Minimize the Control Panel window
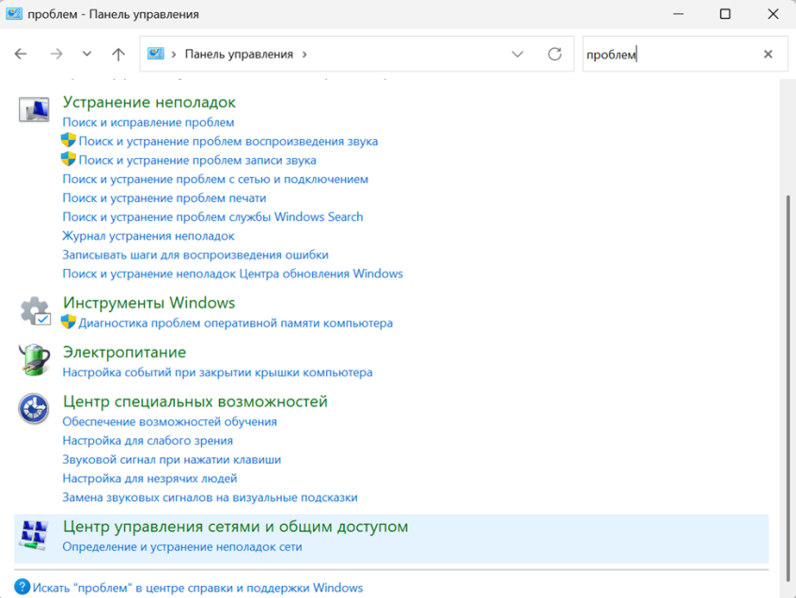Image resolution: width=796 pixels, height=598 pixels. tap(678, 14)
